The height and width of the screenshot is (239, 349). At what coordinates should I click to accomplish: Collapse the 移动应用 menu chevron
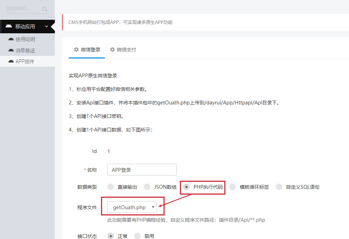[47, 26]
